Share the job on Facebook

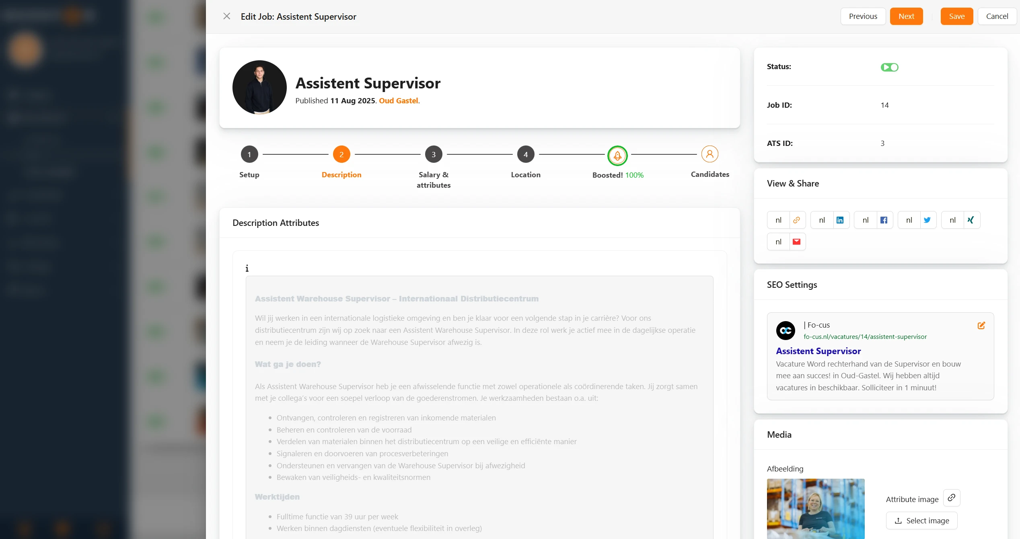(x=884, y=220)
